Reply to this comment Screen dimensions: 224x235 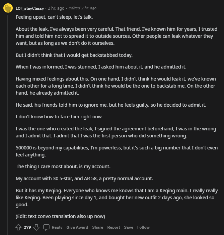point(57,227)
